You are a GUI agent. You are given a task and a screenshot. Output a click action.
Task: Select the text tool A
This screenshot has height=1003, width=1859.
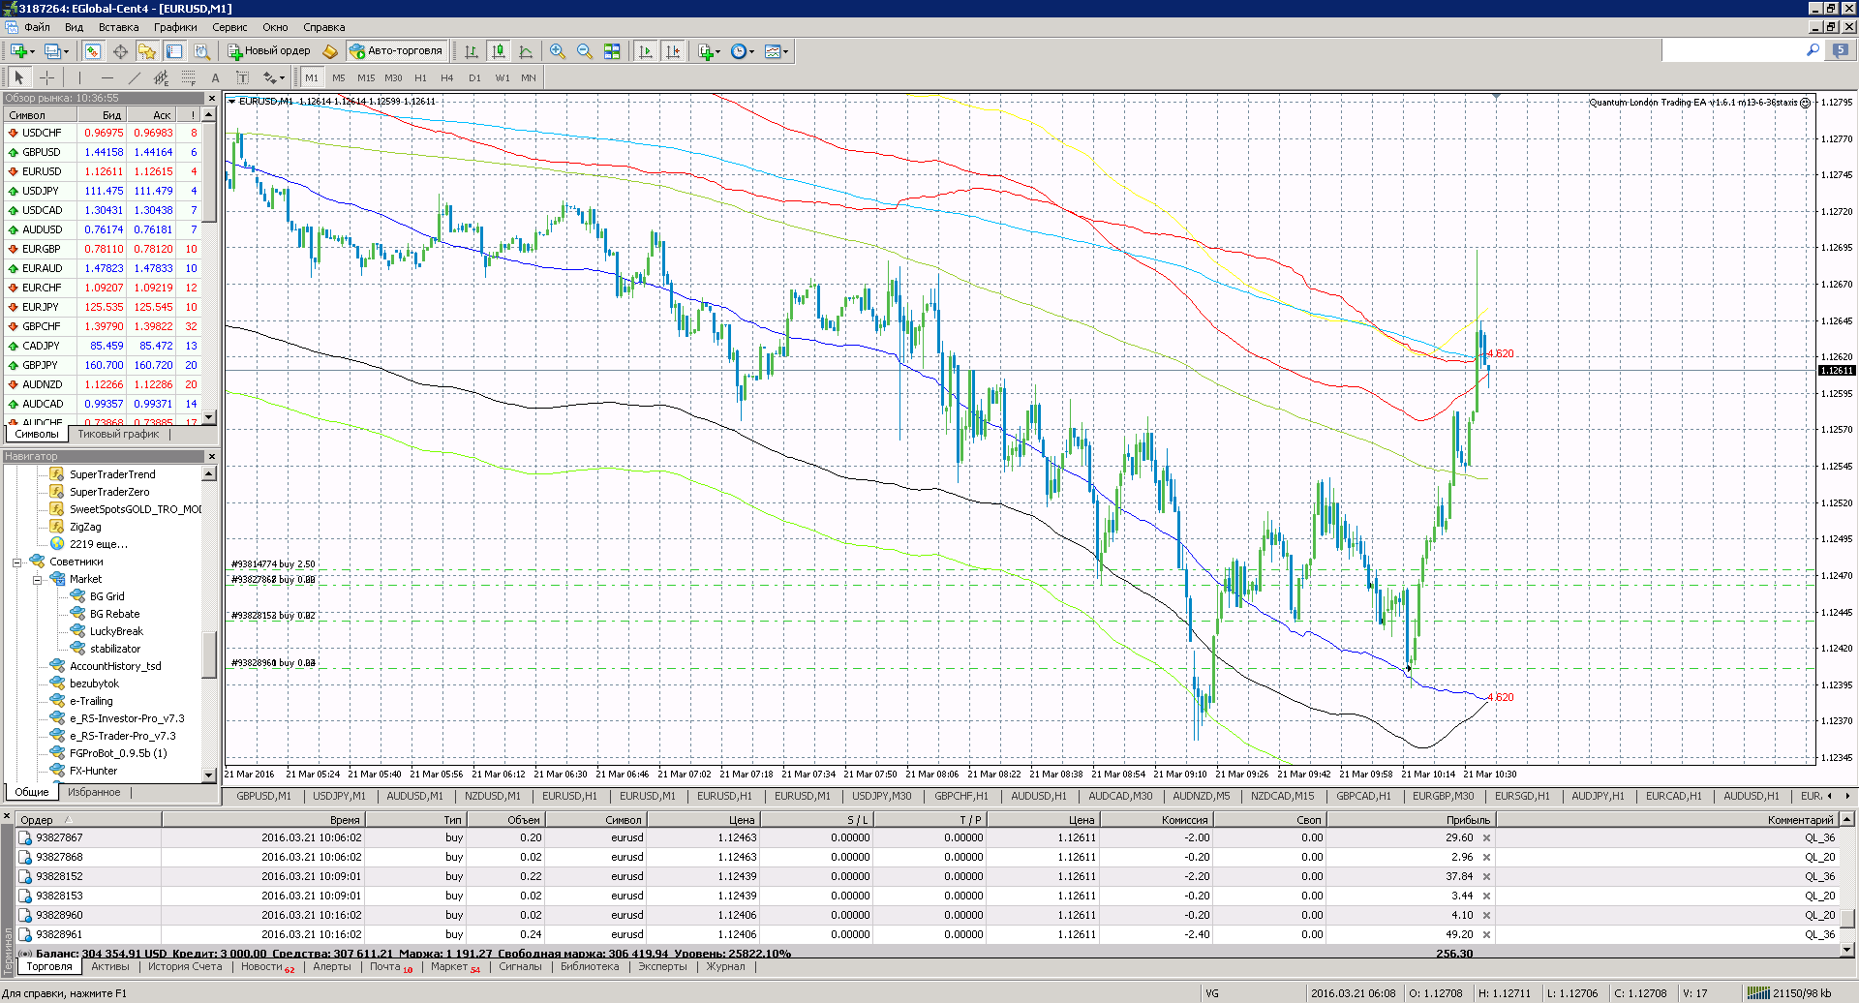[215, 77]
